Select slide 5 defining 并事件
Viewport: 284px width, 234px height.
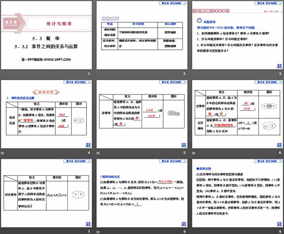(x=141, y=114)
